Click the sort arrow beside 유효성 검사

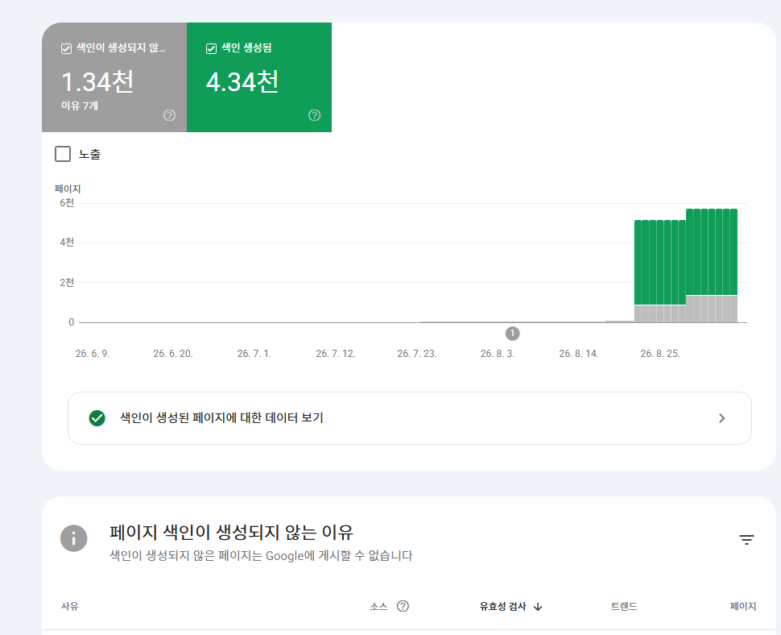point(537,607)
